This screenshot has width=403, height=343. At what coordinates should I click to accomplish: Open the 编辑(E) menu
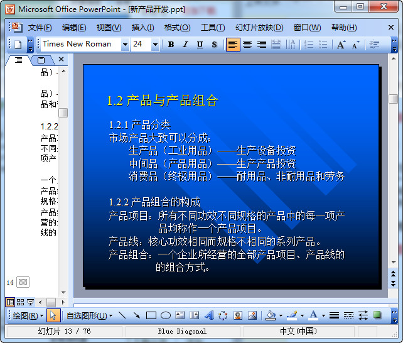click(x=74, y=28)
